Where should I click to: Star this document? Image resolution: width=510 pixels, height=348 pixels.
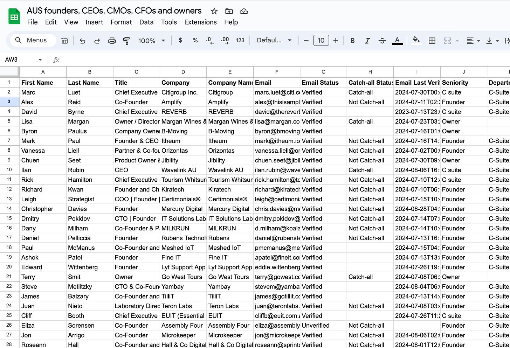(214, 11)
